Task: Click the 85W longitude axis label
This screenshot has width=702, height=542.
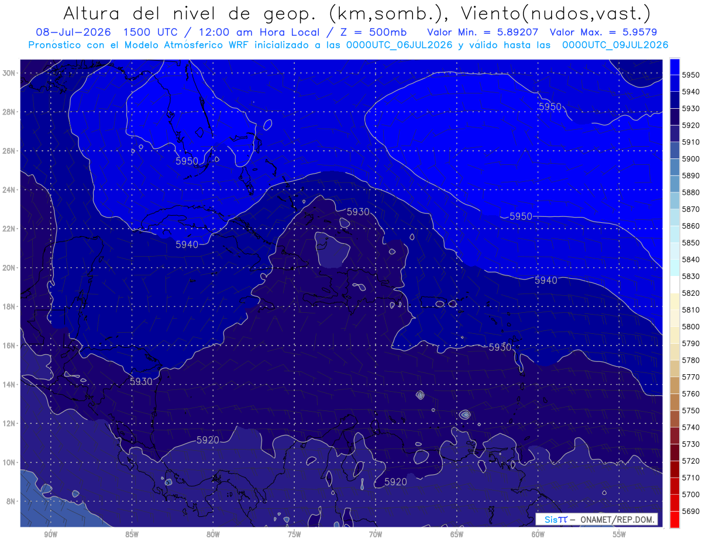Action: [132, 534]
